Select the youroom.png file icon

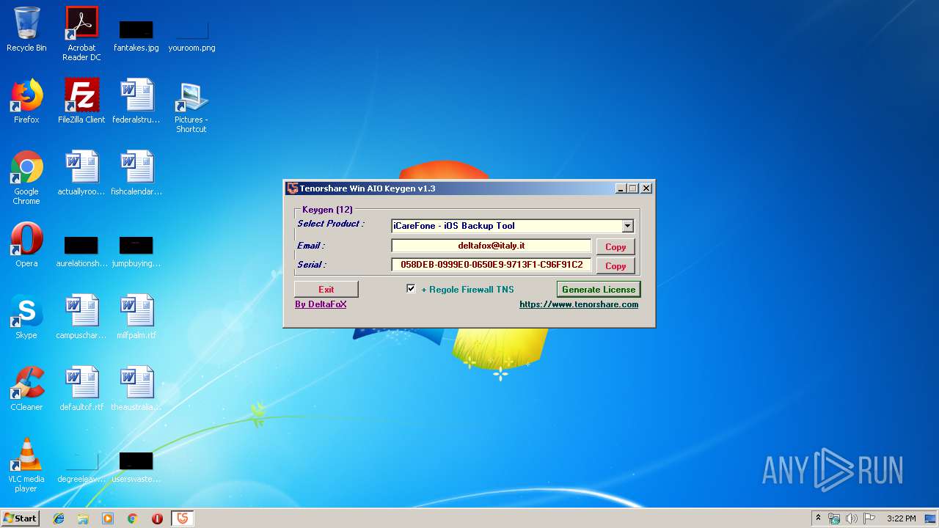191,35
